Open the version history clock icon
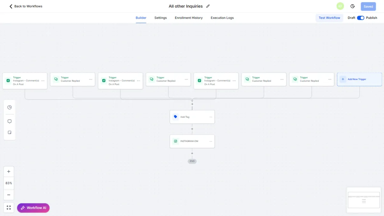Screen dimensions: 384x216 (353, 6)
